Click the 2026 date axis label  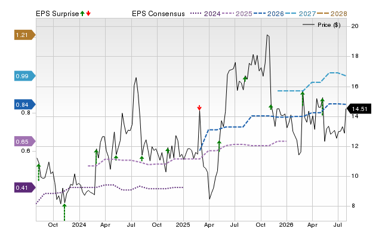[286, 224]
